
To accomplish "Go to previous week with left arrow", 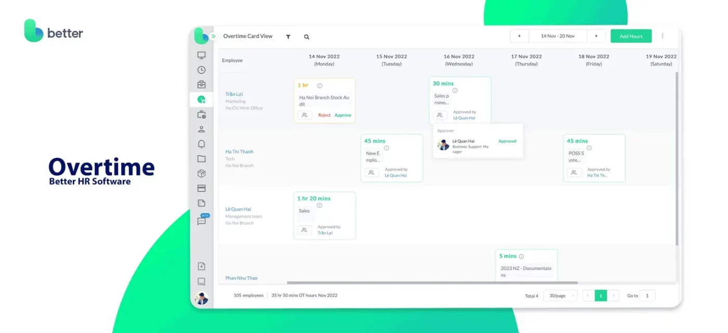I will 519,36.
